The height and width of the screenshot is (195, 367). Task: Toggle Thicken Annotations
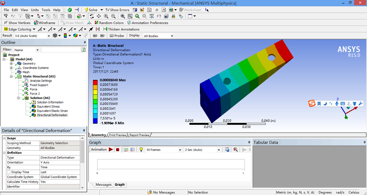pos(121,29)
